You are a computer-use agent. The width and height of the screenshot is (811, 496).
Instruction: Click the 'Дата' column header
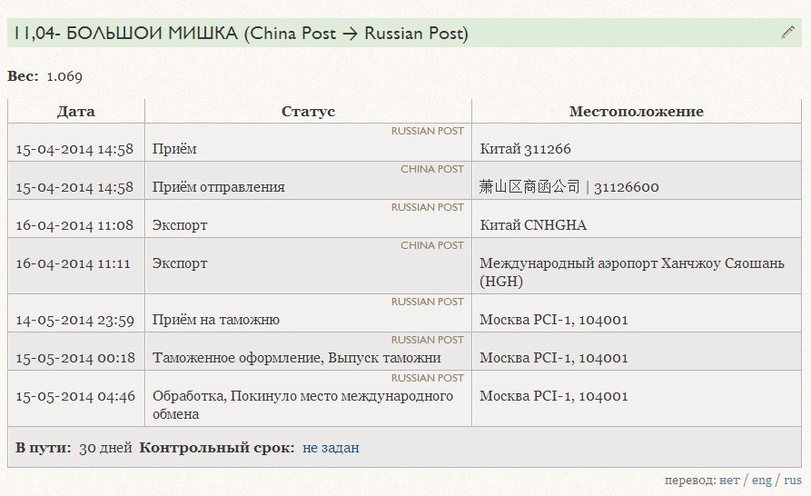76,112
